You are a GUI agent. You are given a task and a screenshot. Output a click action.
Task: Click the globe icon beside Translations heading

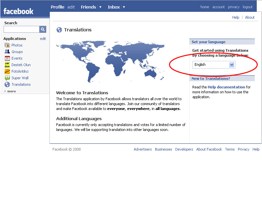(59, 30)
